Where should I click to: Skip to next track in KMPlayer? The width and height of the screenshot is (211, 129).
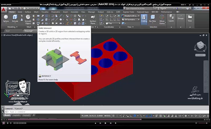click(111, 123)
